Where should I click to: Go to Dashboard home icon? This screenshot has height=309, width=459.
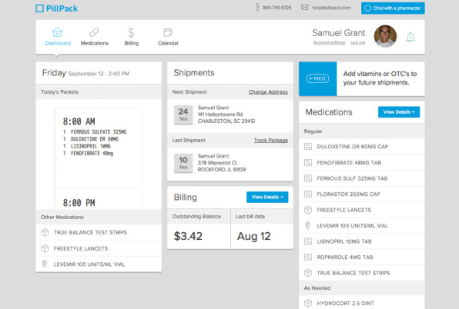[57, 32]
